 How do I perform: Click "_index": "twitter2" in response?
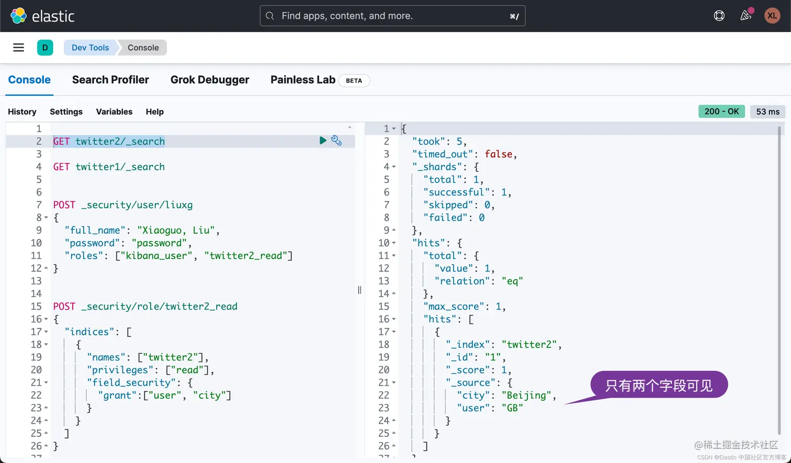click(504, 345)
